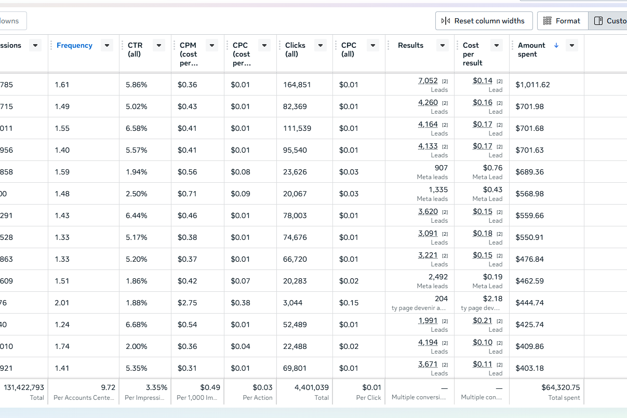
Task: Open Amount spent column dropdown
Action: (x=572, y=46)
